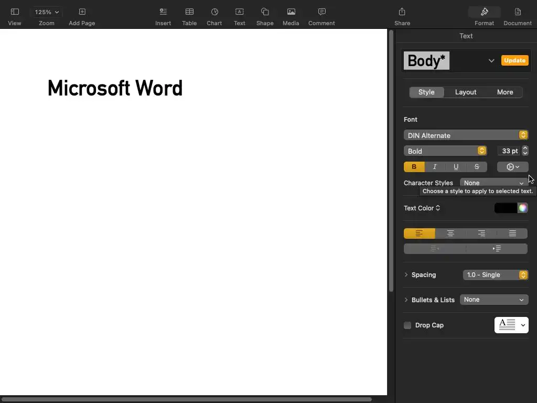Decrease paragraph indent level
Screen dimensions: 537x403
coord(435,248)
